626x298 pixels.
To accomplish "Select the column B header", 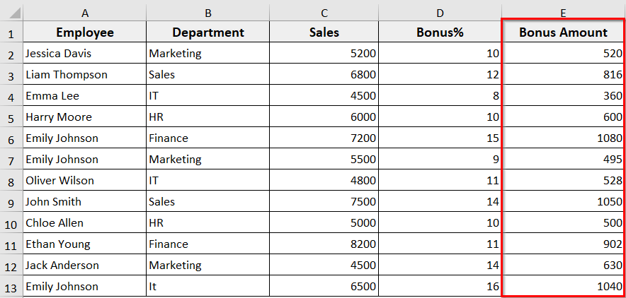I will [207, 13].
